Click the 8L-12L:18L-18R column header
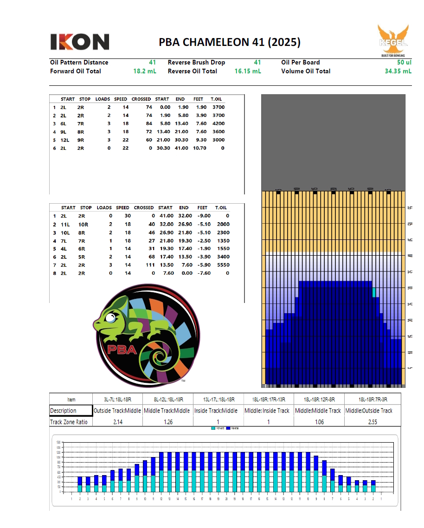 168,399
